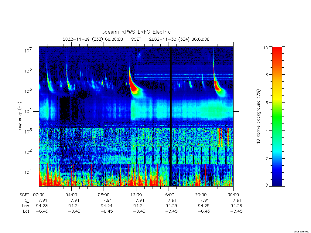Click the 10^3 frequency tick label
This screenshot has width=311, height=233.
pos(29,131)
